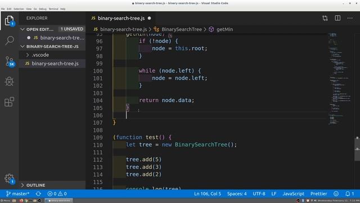Viewport: 360px width, 203px height.
Task: Launch Firefox from taskbar
Action: point(21,201)
